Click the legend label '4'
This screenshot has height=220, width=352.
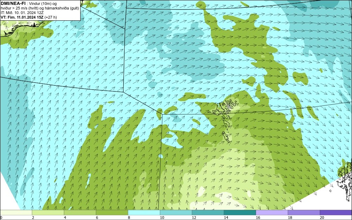tap(65, 218)
